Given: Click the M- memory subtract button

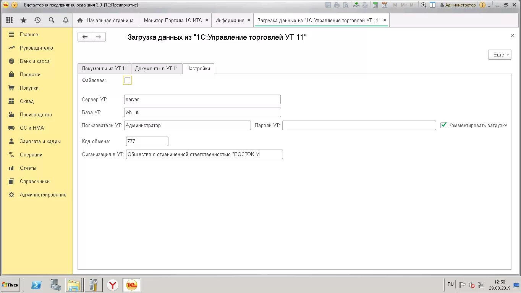Looking at the screenshot, I should click(x=413, y=5).
